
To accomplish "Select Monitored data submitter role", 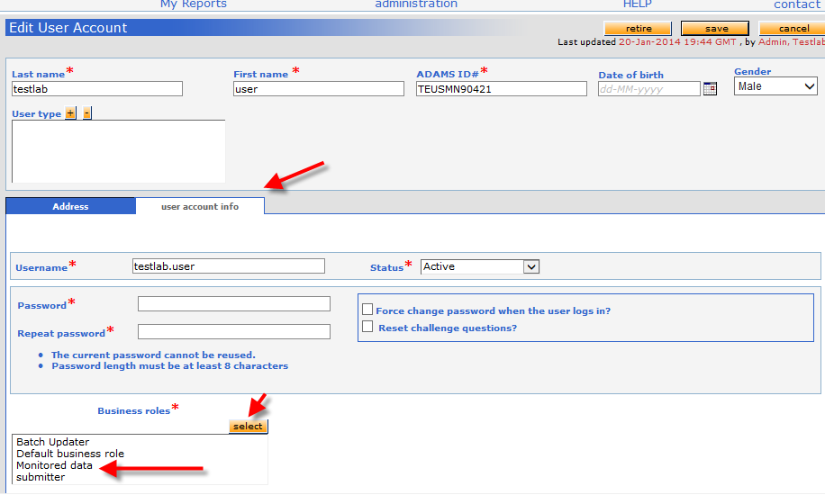I will 54,472.
